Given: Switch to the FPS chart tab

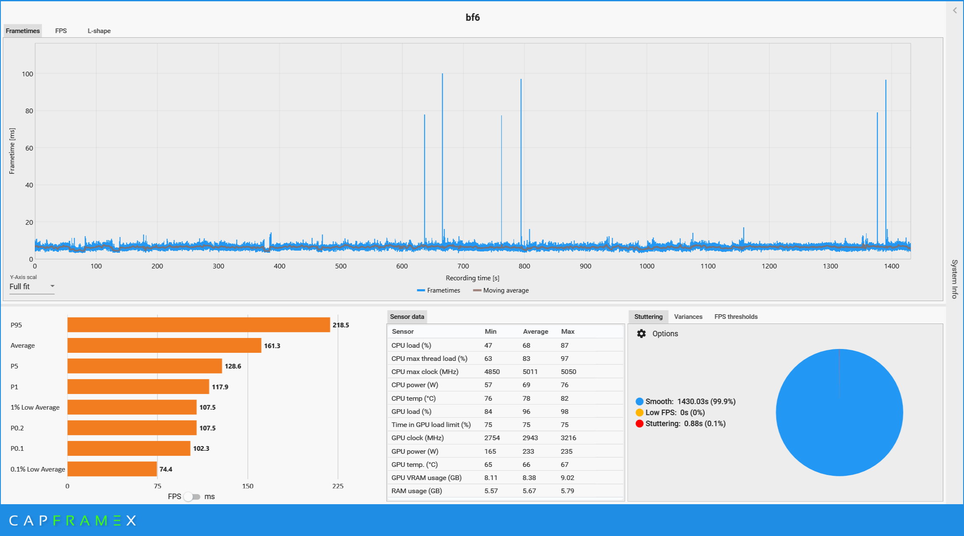Looking at the screenshot, I should (61, 31).
